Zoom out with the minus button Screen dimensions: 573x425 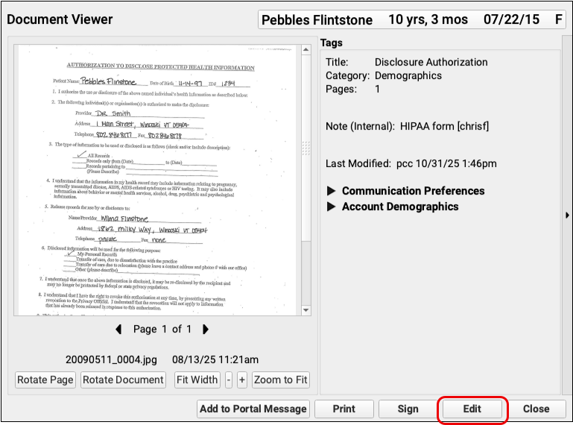(x=229, y=380)
